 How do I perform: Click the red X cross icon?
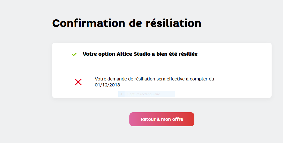coord(78,82)
